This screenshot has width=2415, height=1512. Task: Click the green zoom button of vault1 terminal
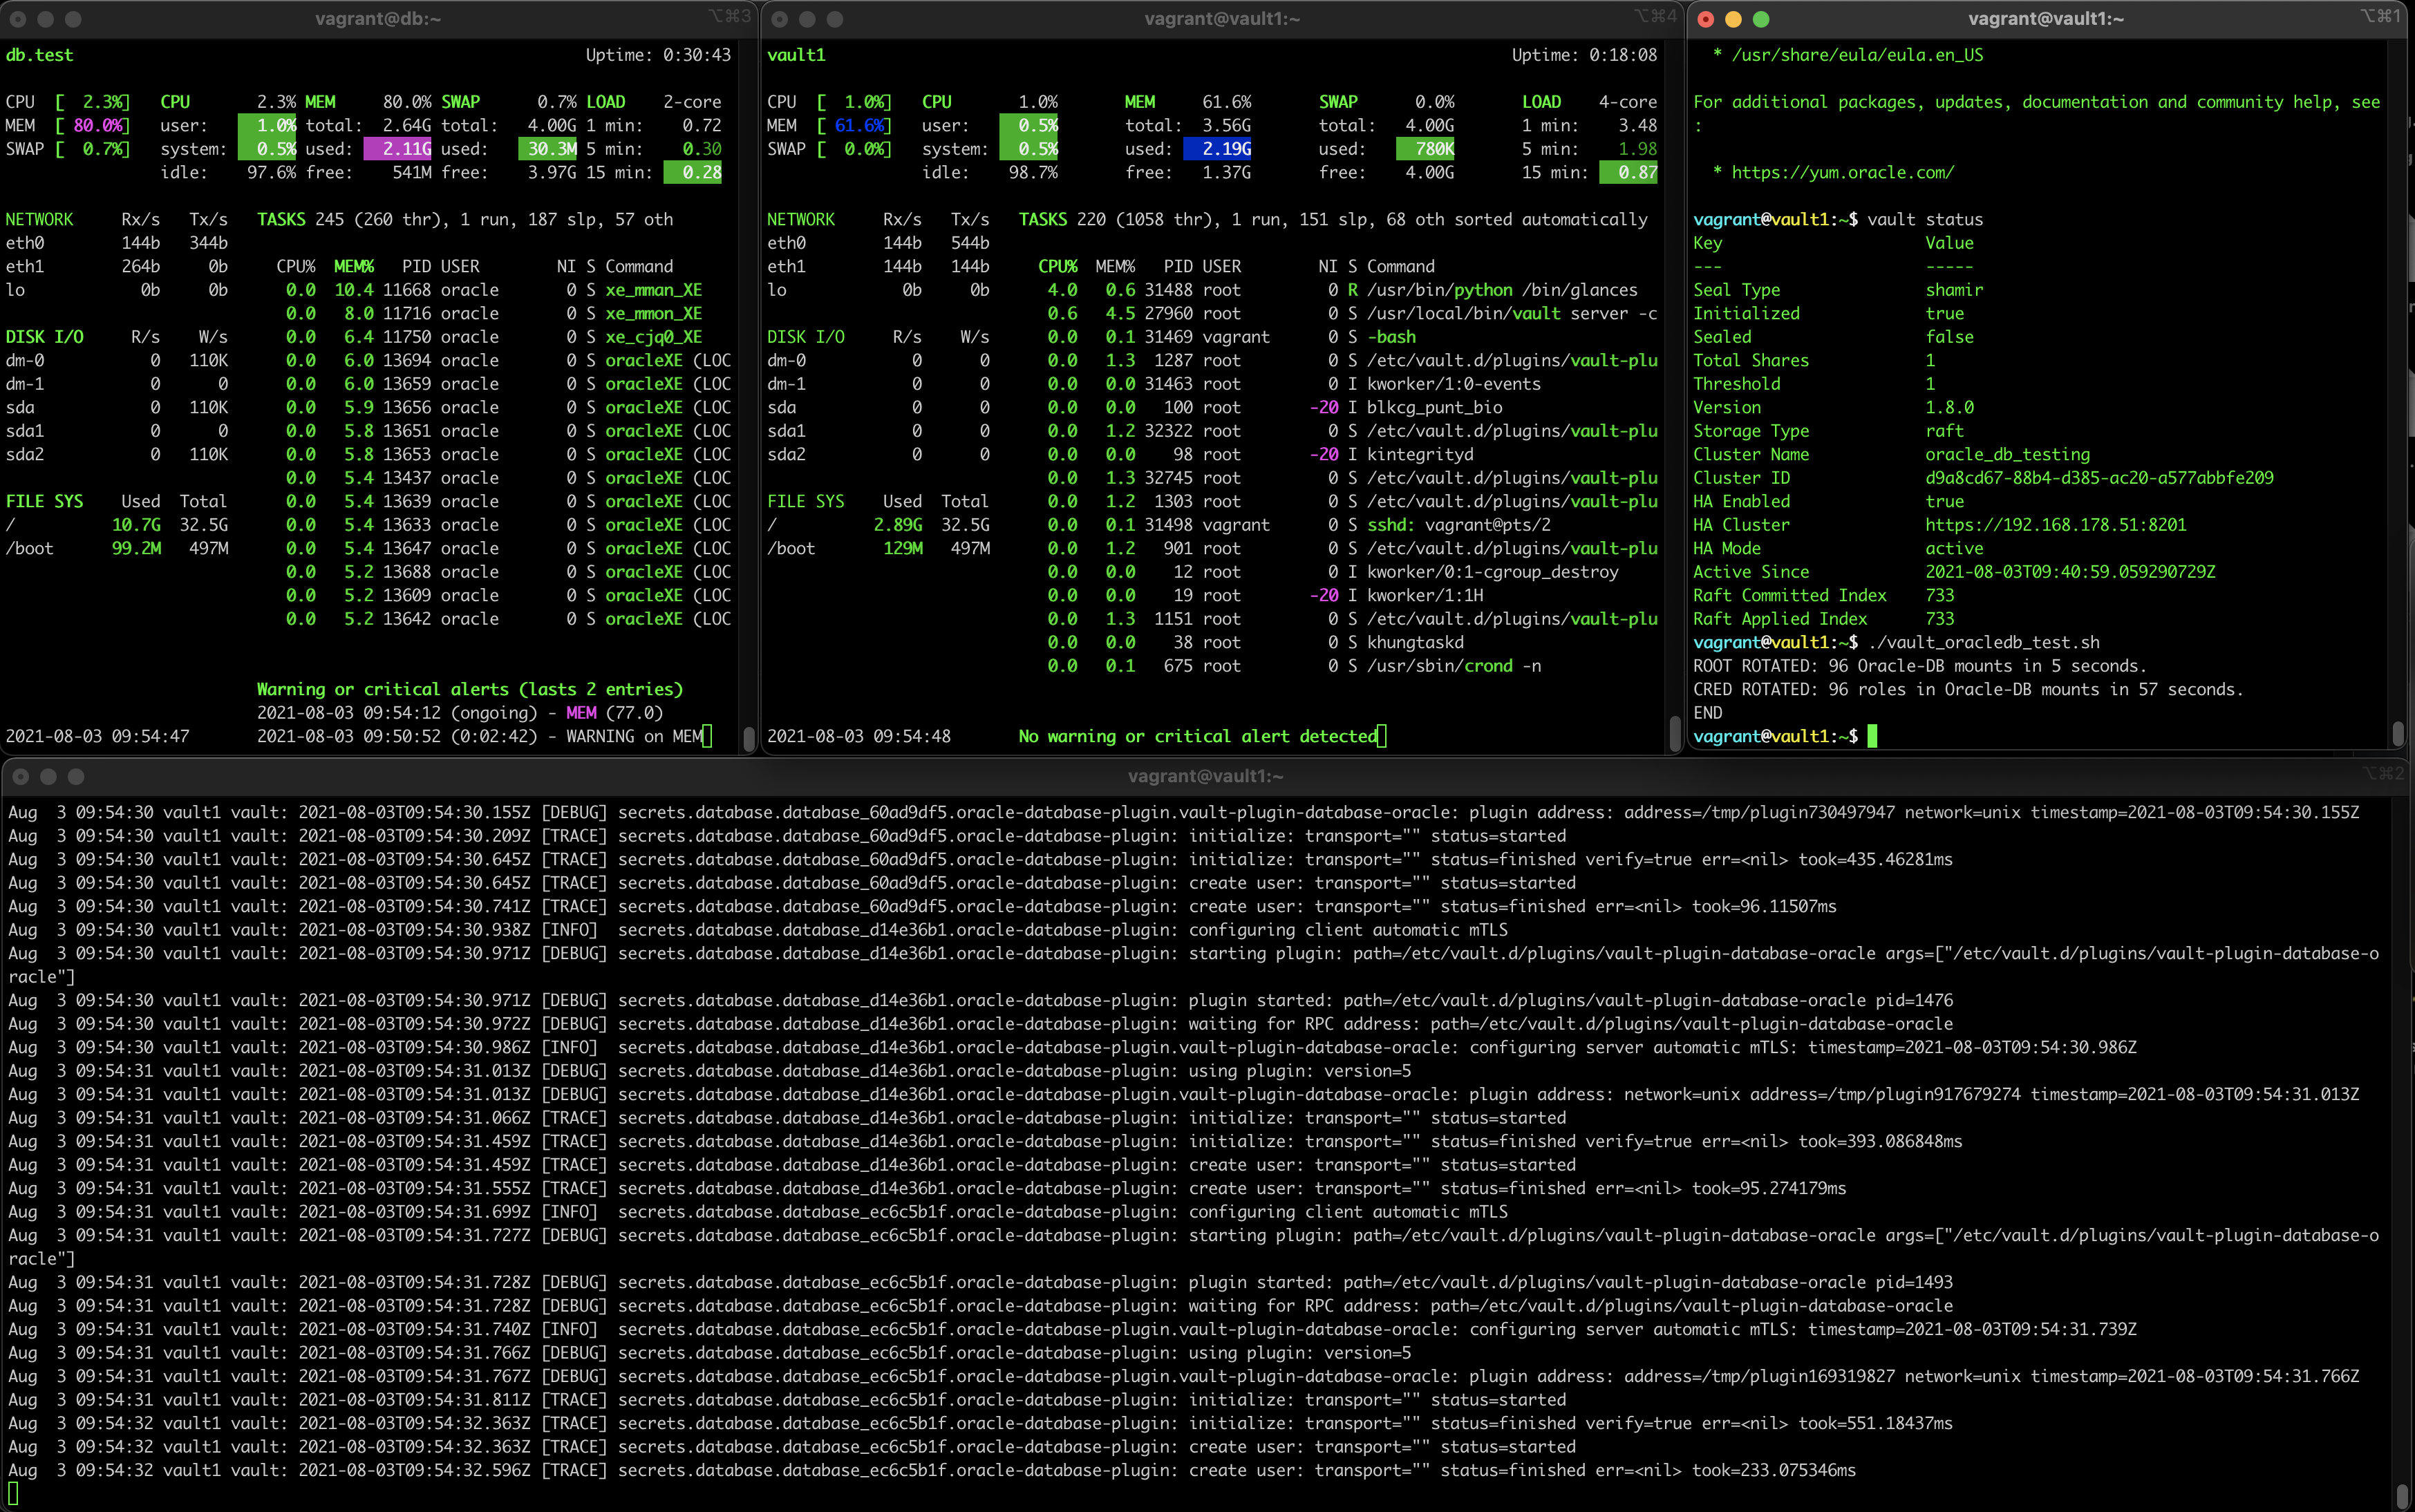(x=1761, y=19)
